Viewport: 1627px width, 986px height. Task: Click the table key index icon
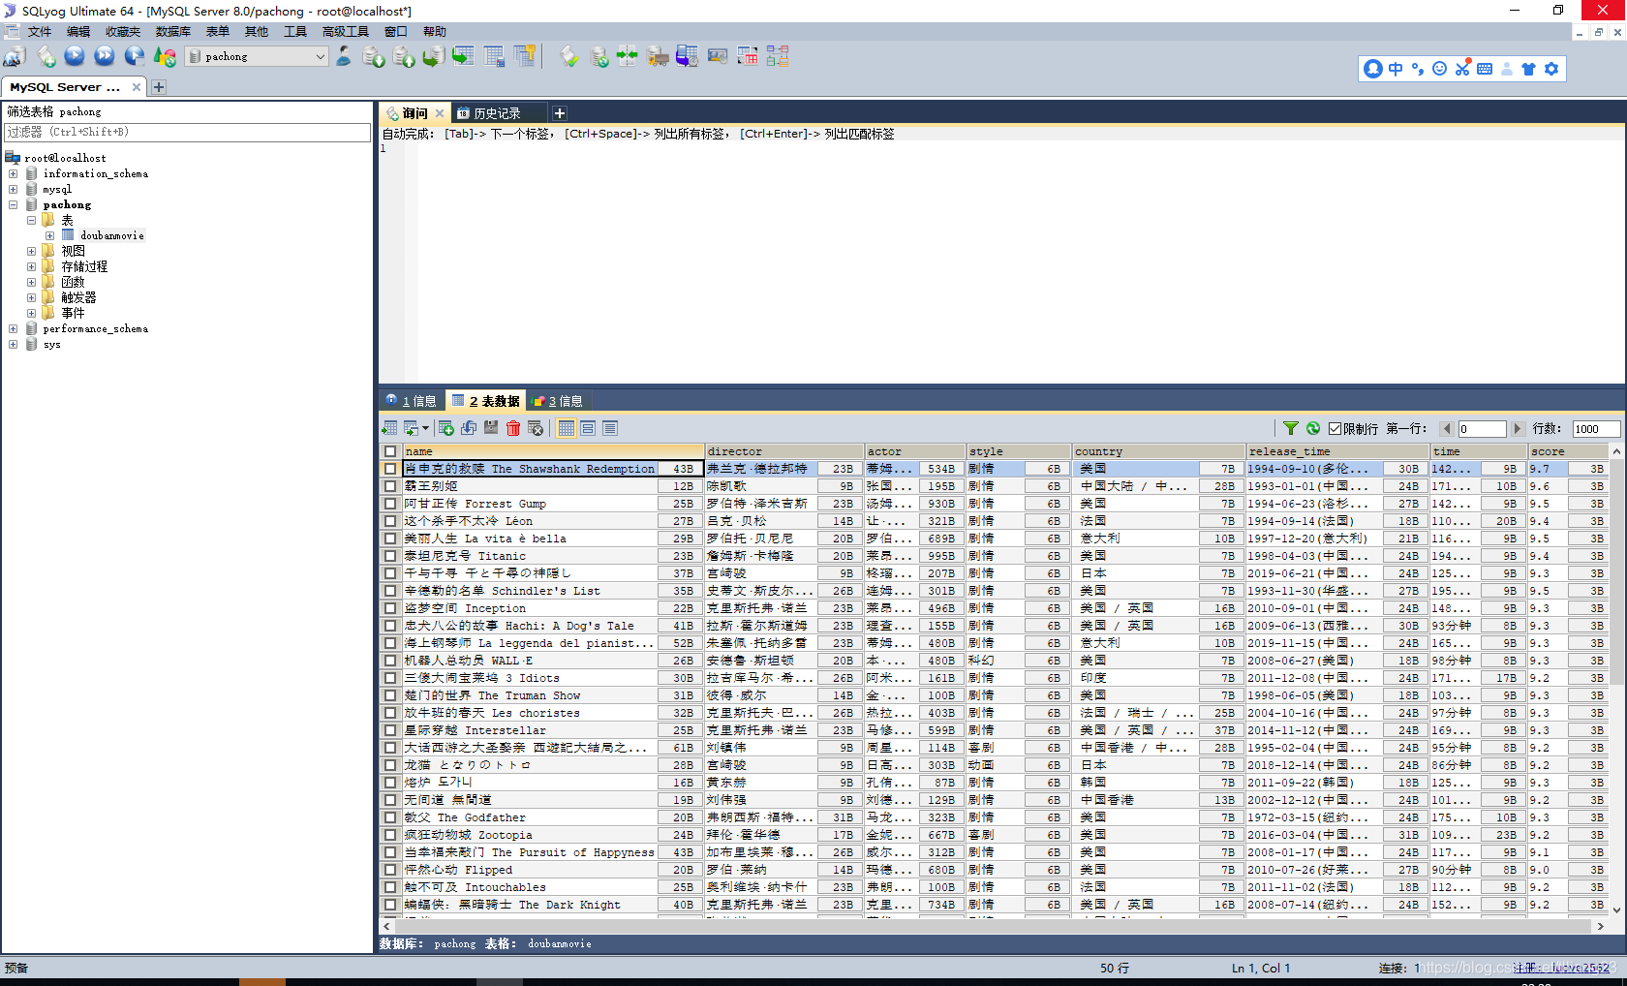coord(526,57)
